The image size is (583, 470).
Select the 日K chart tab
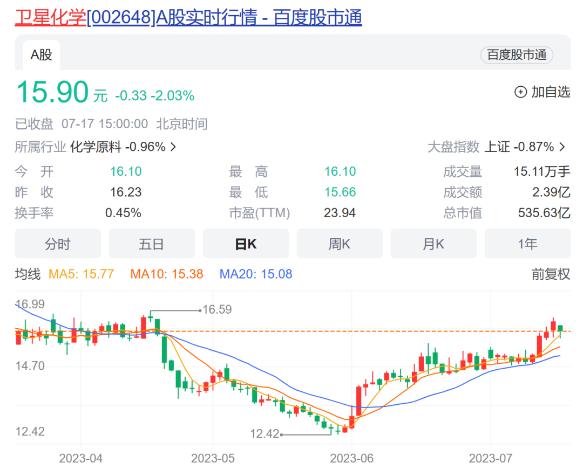(246, 244)
